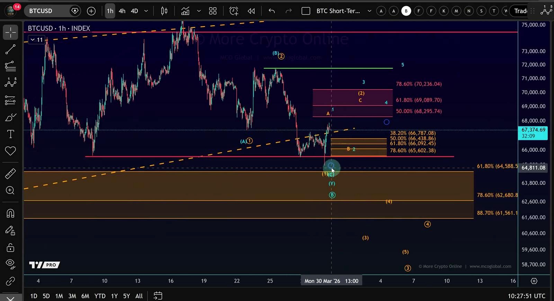Switch to saved layout M
554x301 pixels.
point(456,11)
